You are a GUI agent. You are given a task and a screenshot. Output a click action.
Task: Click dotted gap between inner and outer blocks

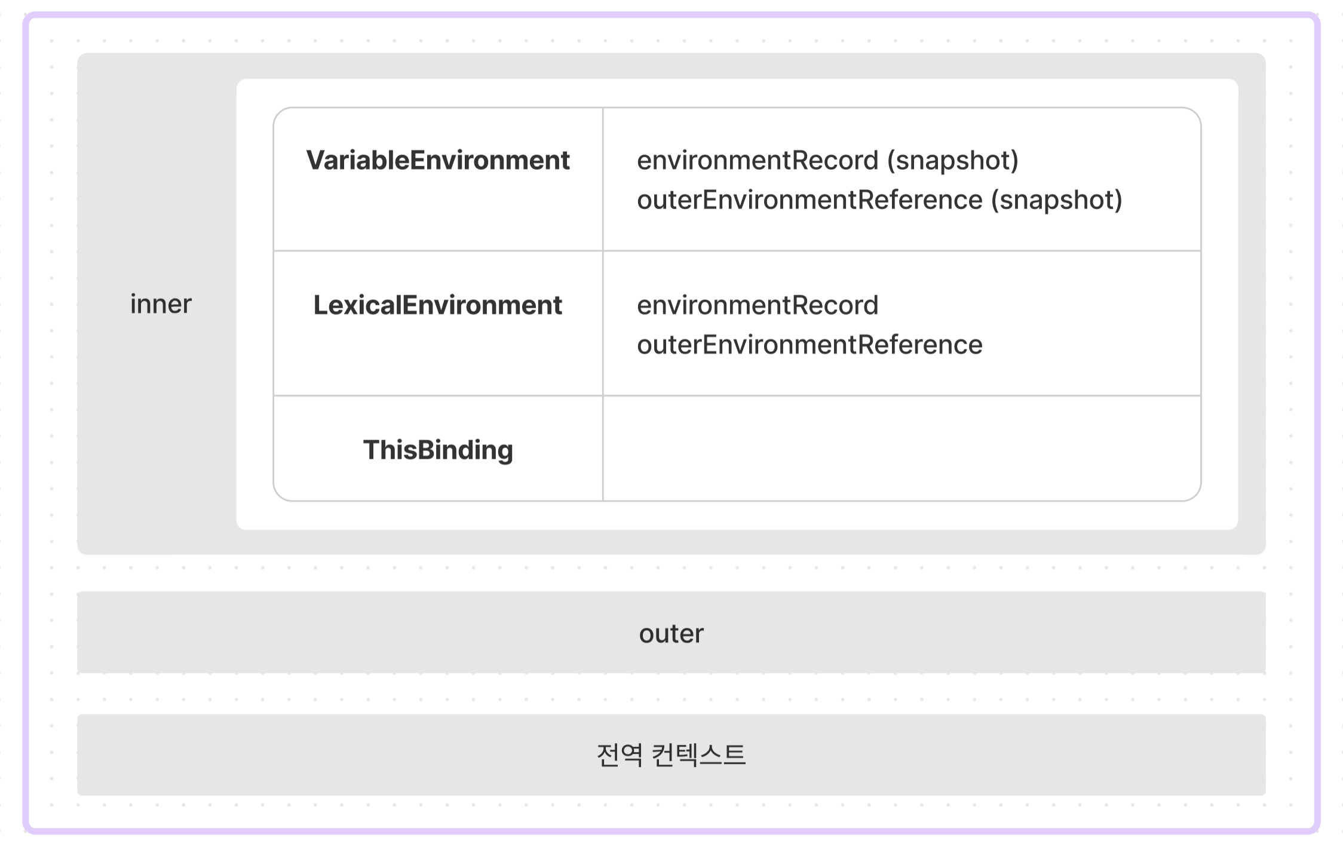[671, 573]
